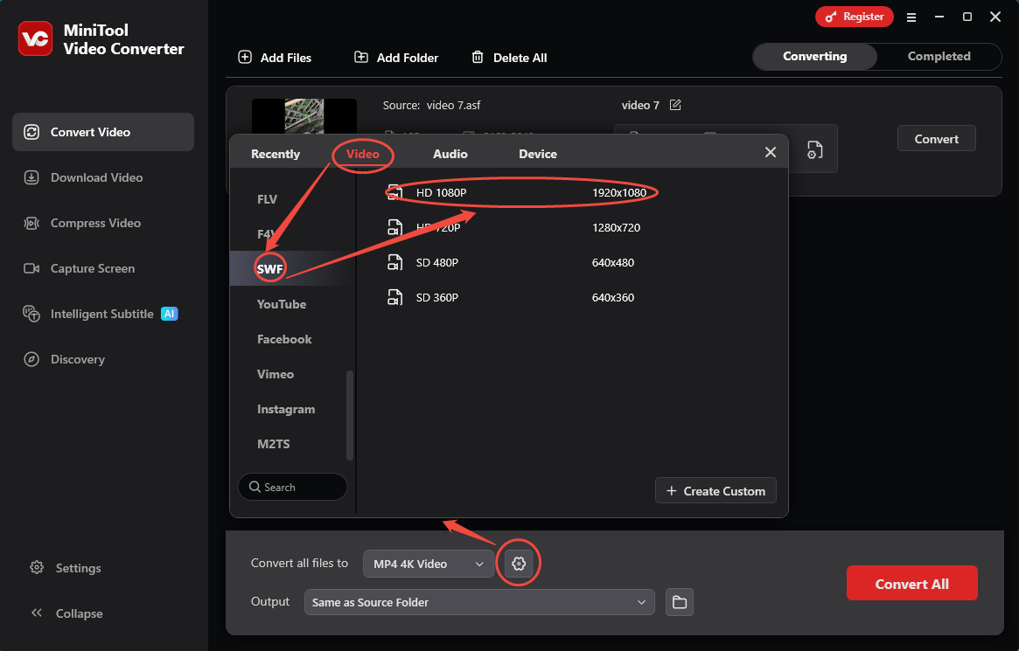Click the Convert All button

point(911,583)
